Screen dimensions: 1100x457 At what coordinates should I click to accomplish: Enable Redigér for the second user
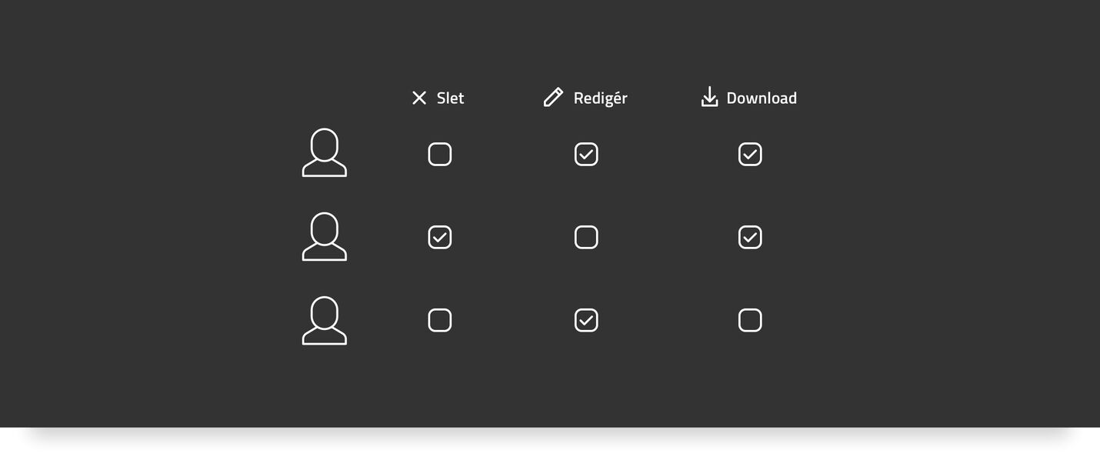(586, 237)
